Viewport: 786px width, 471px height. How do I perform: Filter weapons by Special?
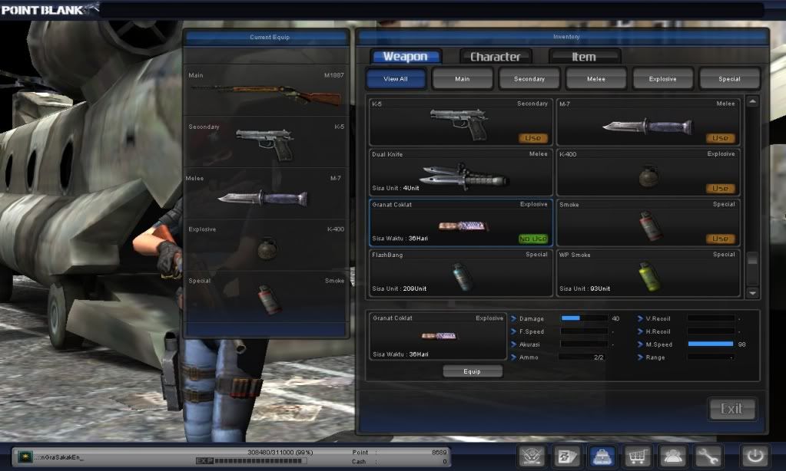click(x=729, y=79)
